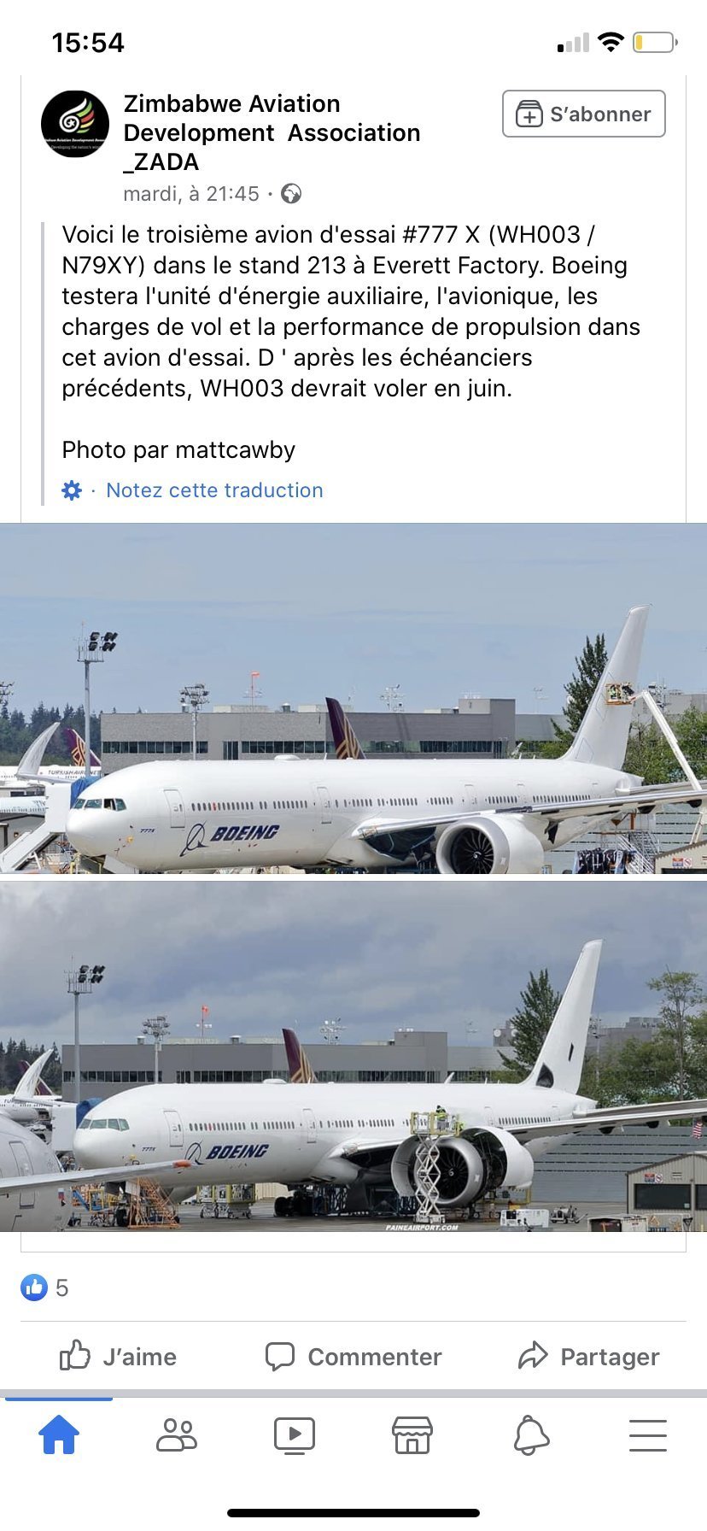View the blue thumbs-up reactions count

[x=44, y=1288]
